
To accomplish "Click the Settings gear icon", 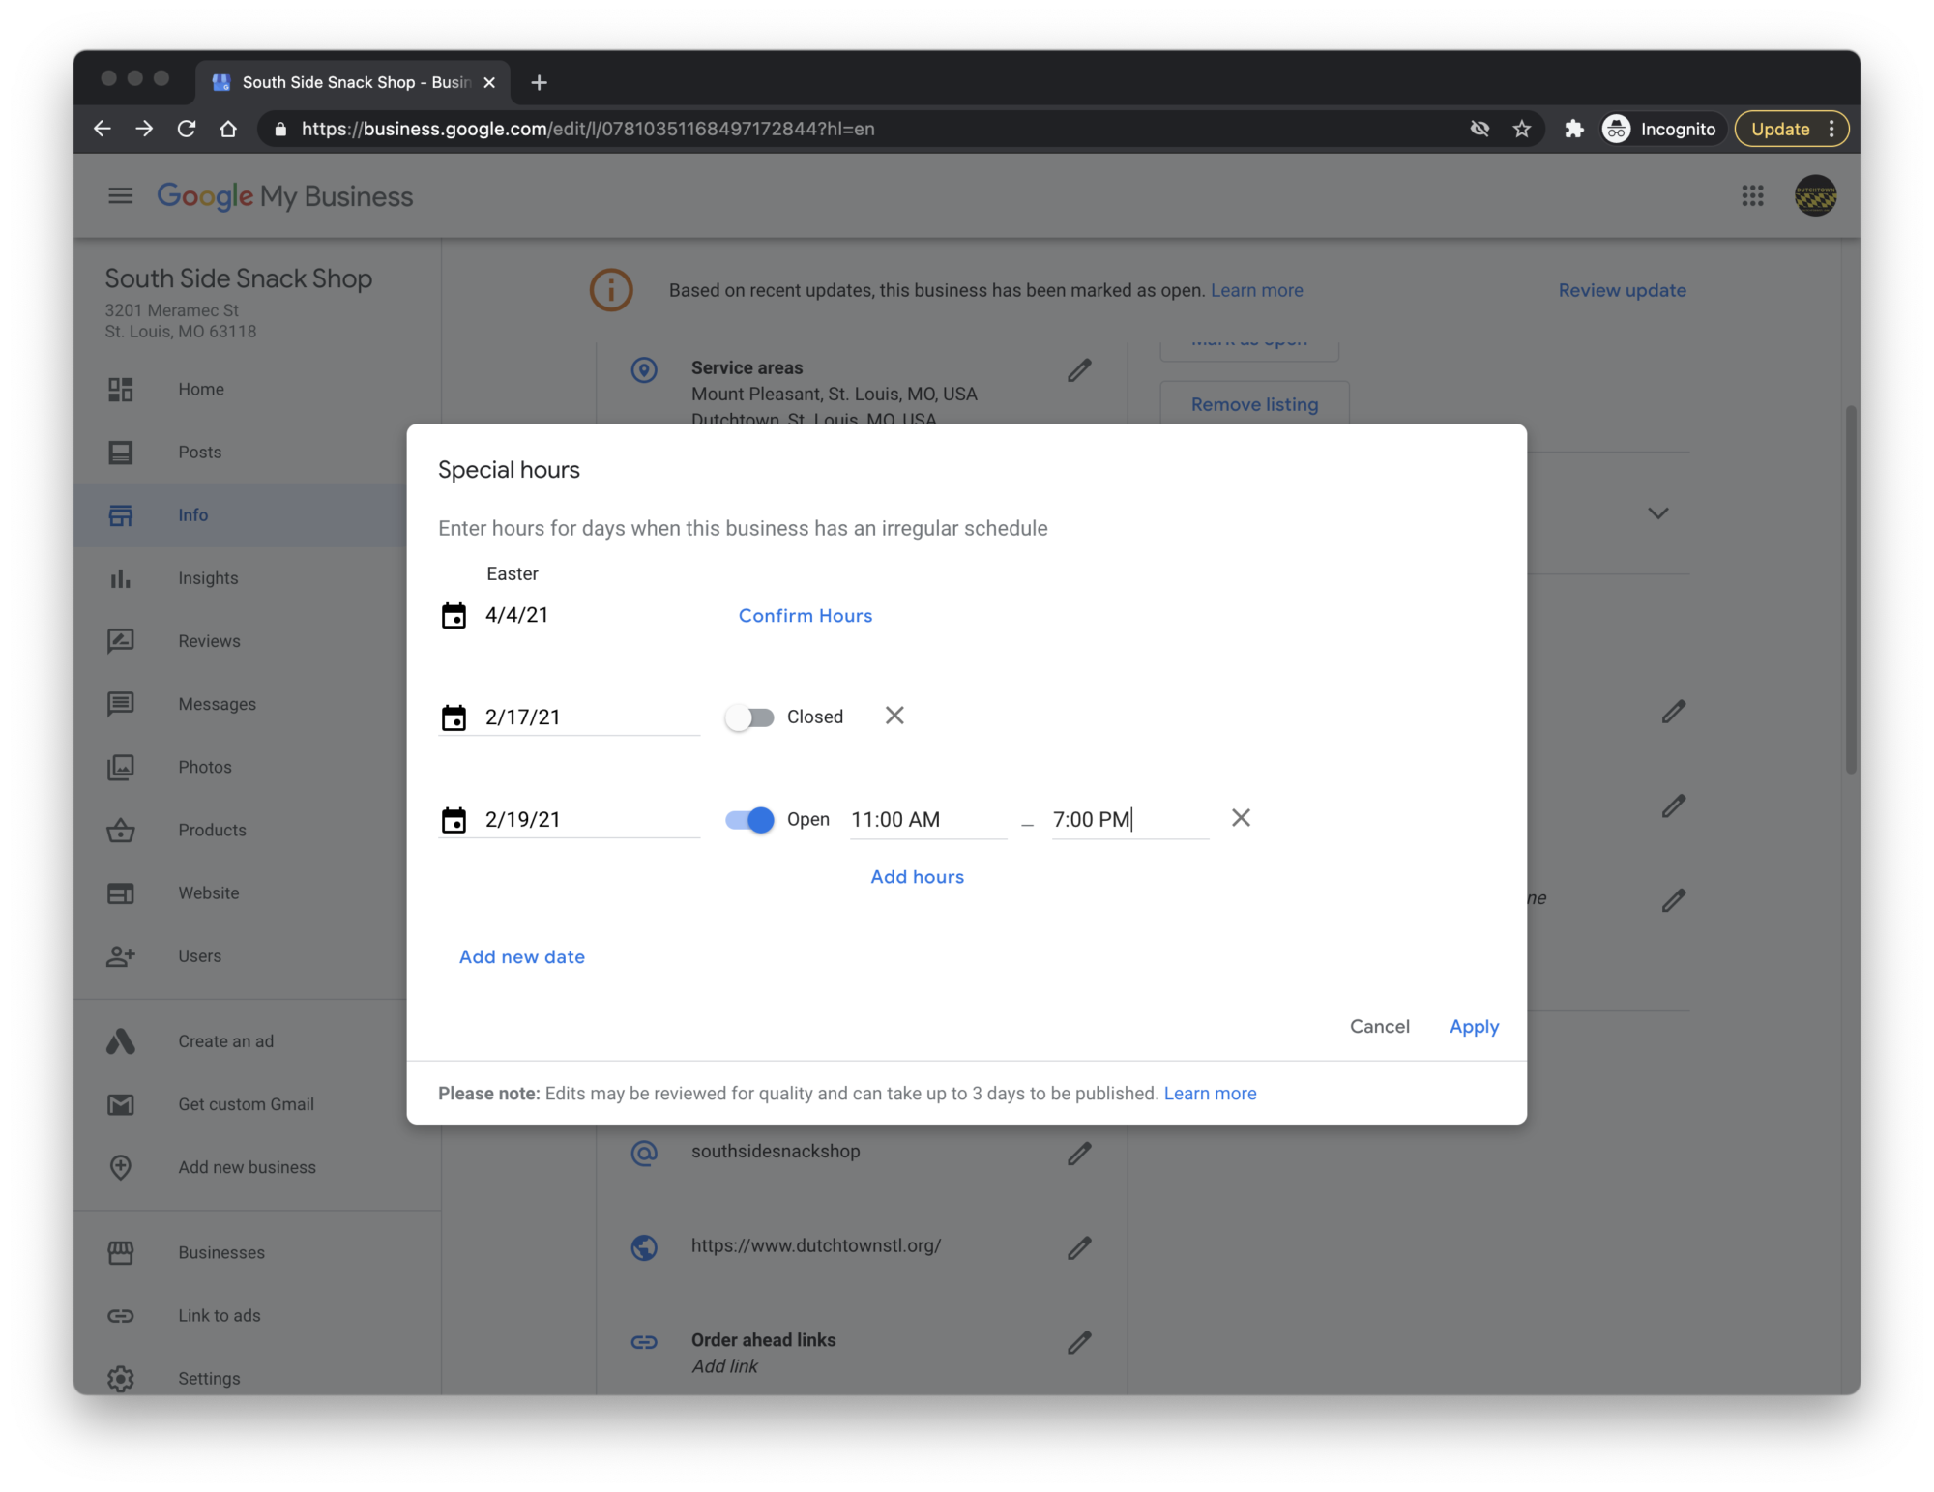I will [120, 1379].
